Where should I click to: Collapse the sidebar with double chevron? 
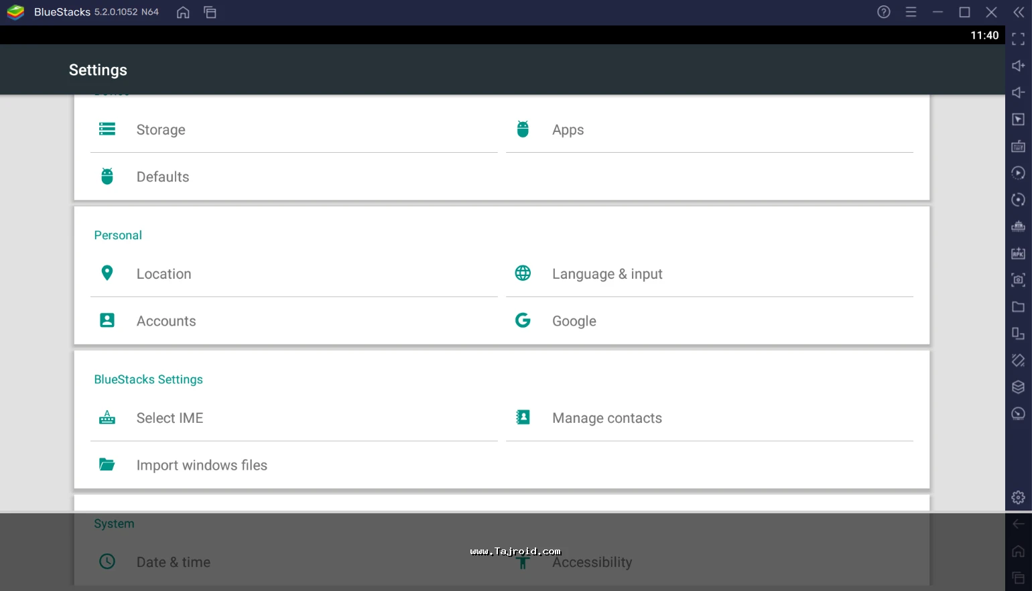click(1018, 12)
